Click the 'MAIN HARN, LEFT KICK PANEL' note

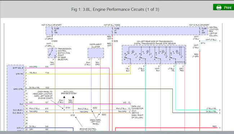pyautogui.click(x=95, y=122)
